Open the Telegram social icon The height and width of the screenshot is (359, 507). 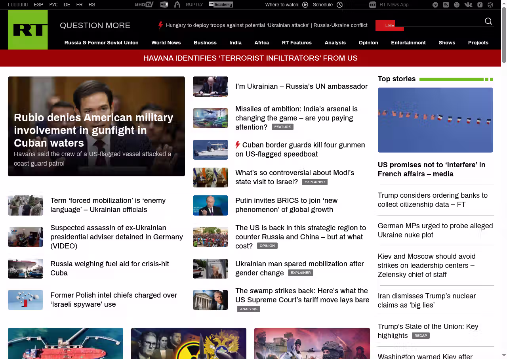(x=435, y=5)
